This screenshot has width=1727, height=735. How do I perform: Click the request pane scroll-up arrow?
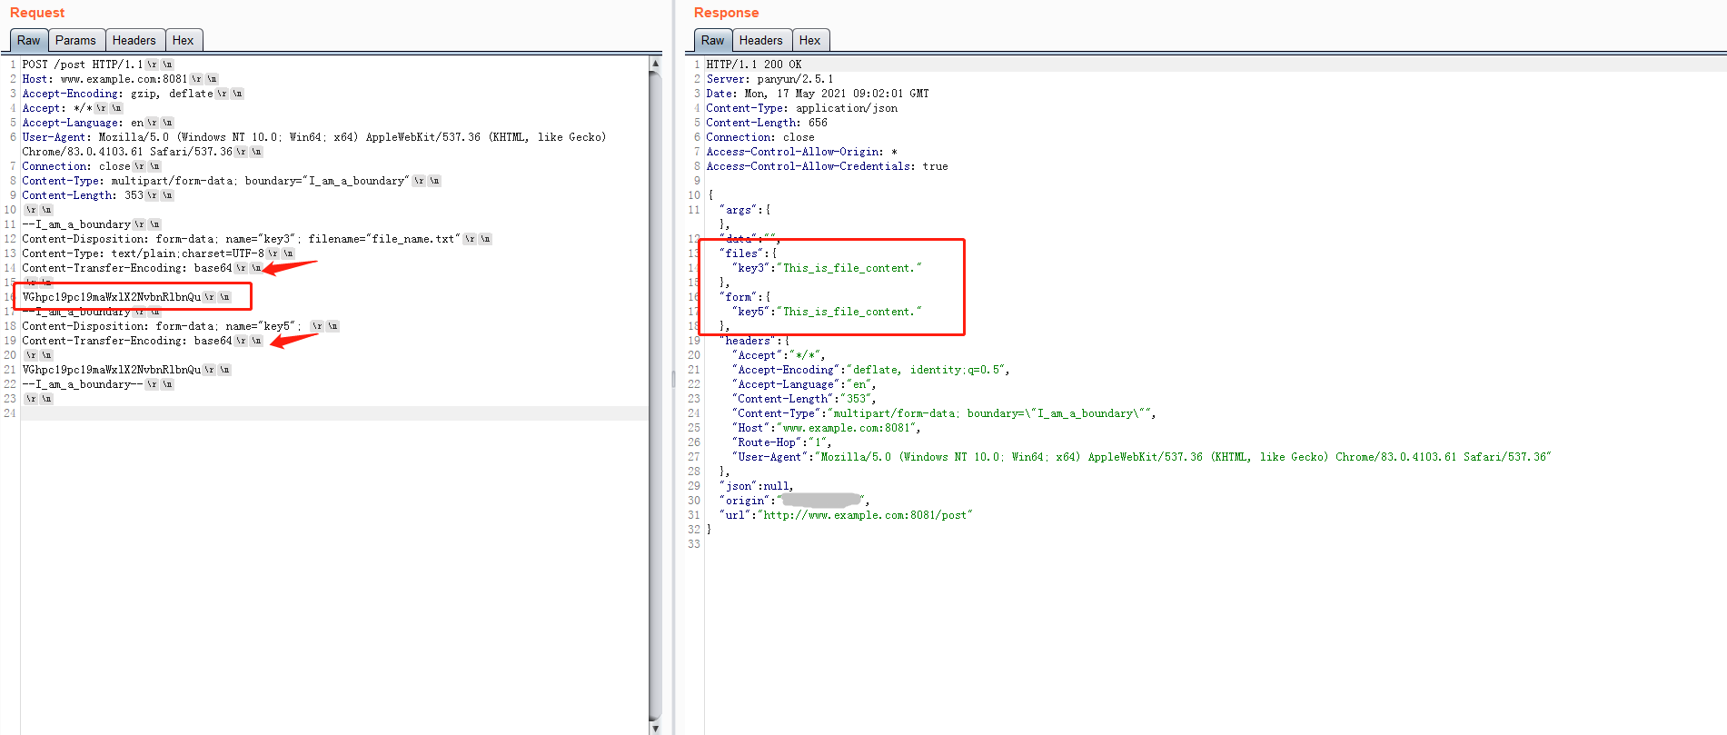(x=655, y=64)
